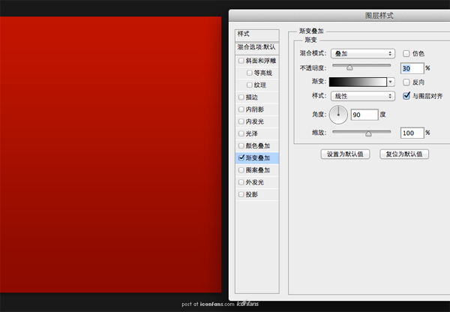The image size is (450, 312).
Task: Select the 内发光 label in the list
Action: [254, 121]
